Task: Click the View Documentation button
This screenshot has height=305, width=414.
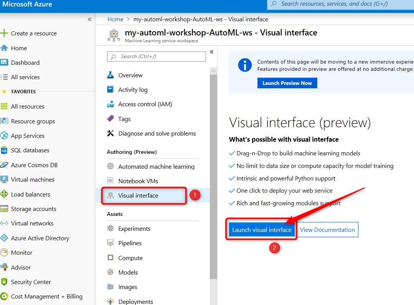Action: (x=328, y=230)
